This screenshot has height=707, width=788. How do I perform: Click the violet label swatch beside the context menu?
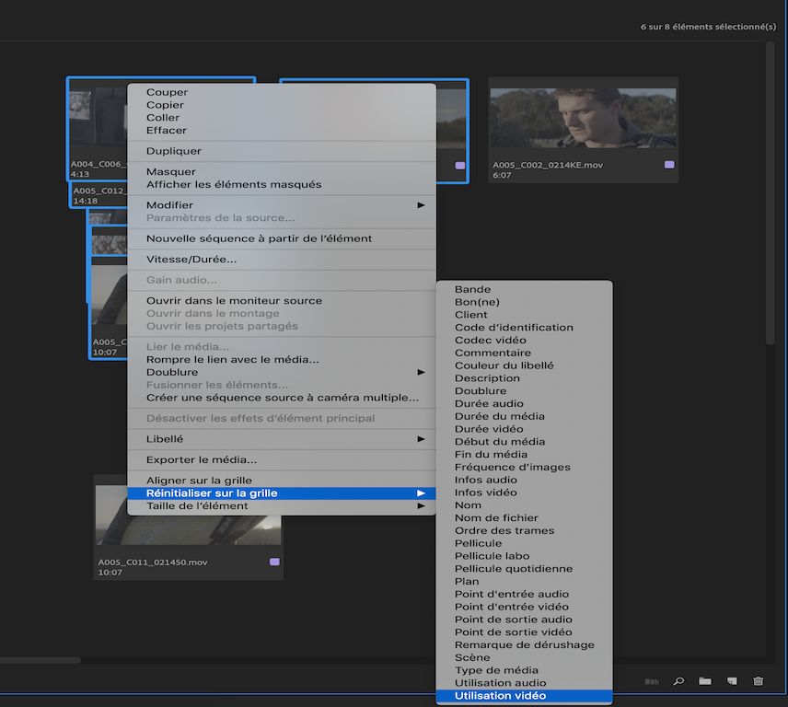coord(460,166)
